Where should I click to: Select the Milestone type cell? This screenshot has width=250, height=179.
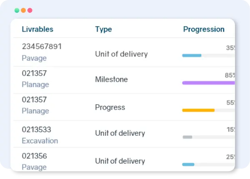[111, 79]
